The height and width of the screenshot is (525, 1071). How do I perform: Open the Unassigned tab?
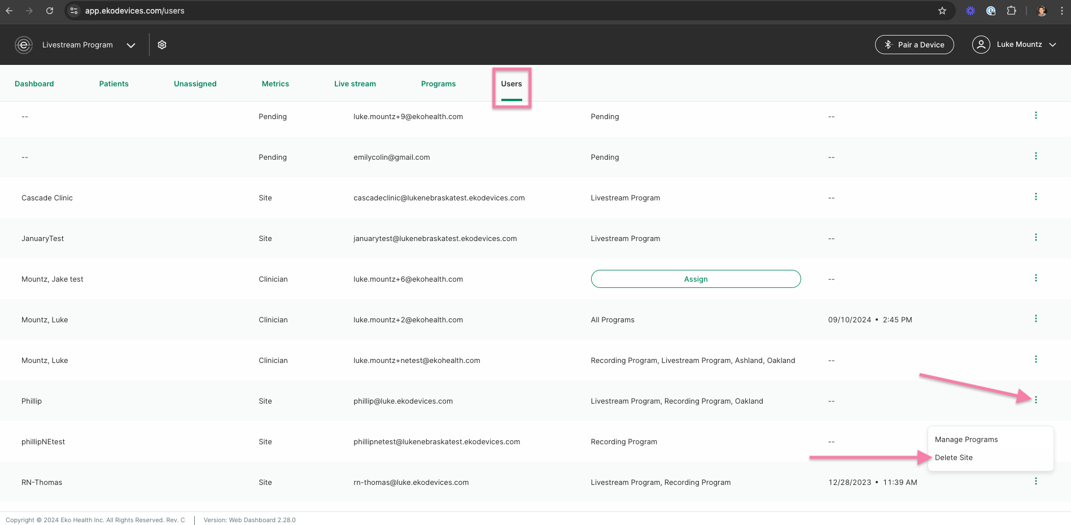(195, 84)
